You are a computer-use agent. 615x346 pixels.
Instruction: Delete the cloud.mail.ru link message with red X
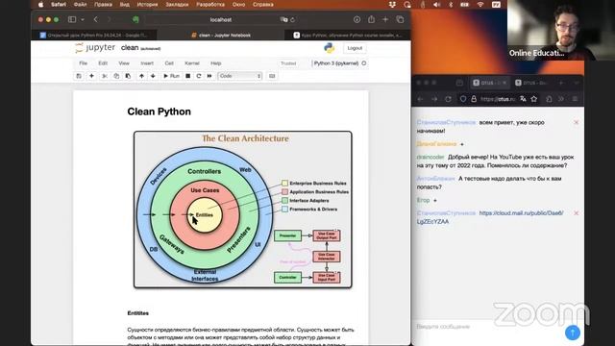[577, 213]
